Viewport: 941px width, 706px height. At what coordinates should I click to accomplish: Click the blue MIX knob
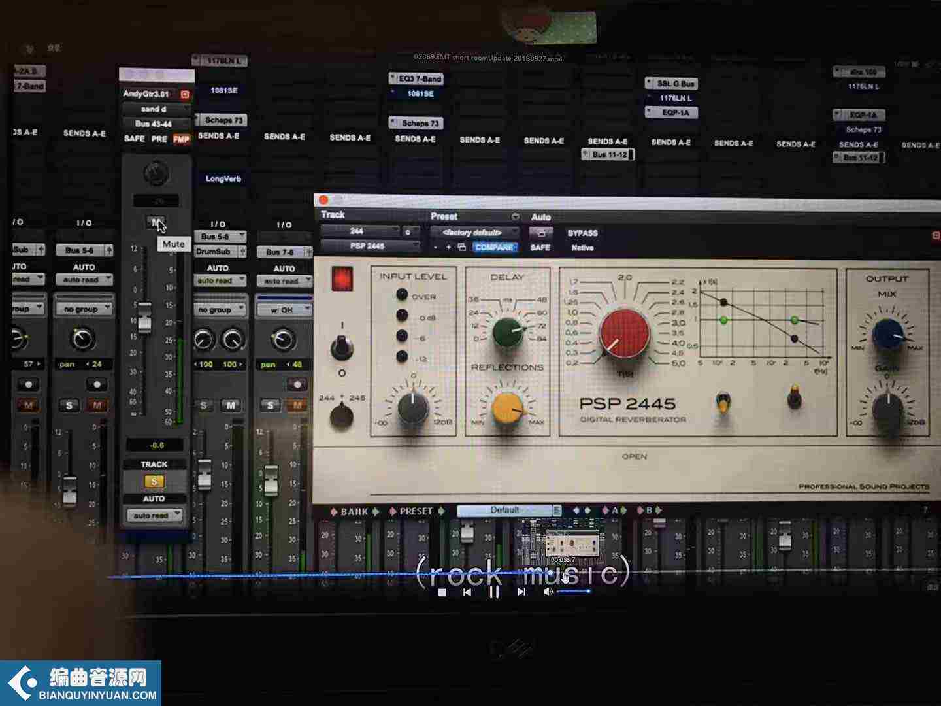pos(887,333)
